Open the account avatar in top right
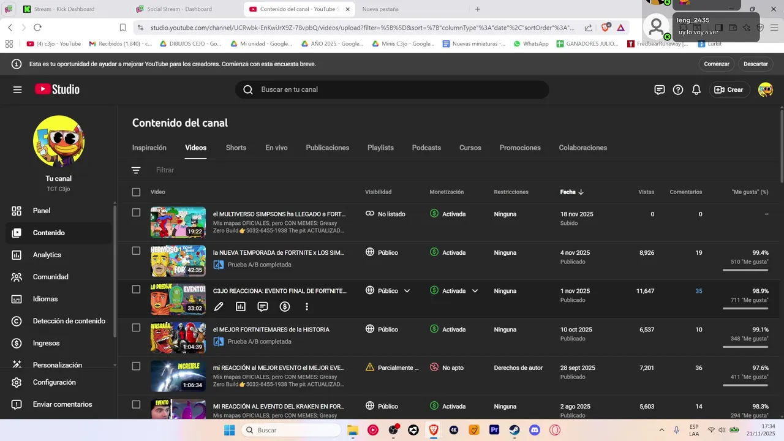Viewport: 784px width, 441px height. pyautogui.click(x=766, y=89)
